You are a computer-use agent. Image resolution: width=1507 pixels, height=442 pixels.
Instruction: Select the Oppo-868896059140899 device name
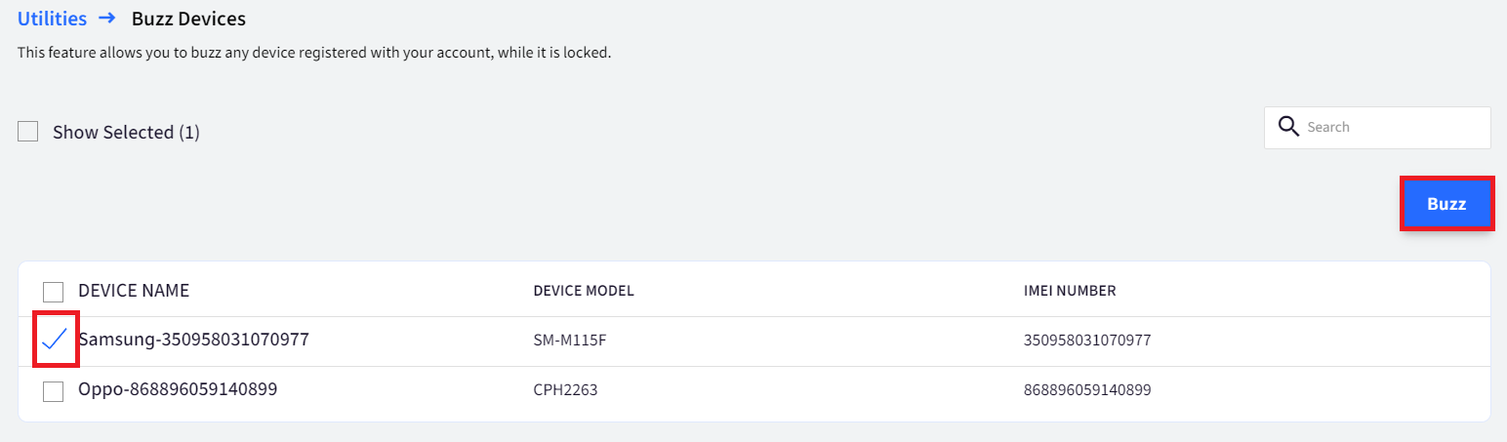coord(178,389)
